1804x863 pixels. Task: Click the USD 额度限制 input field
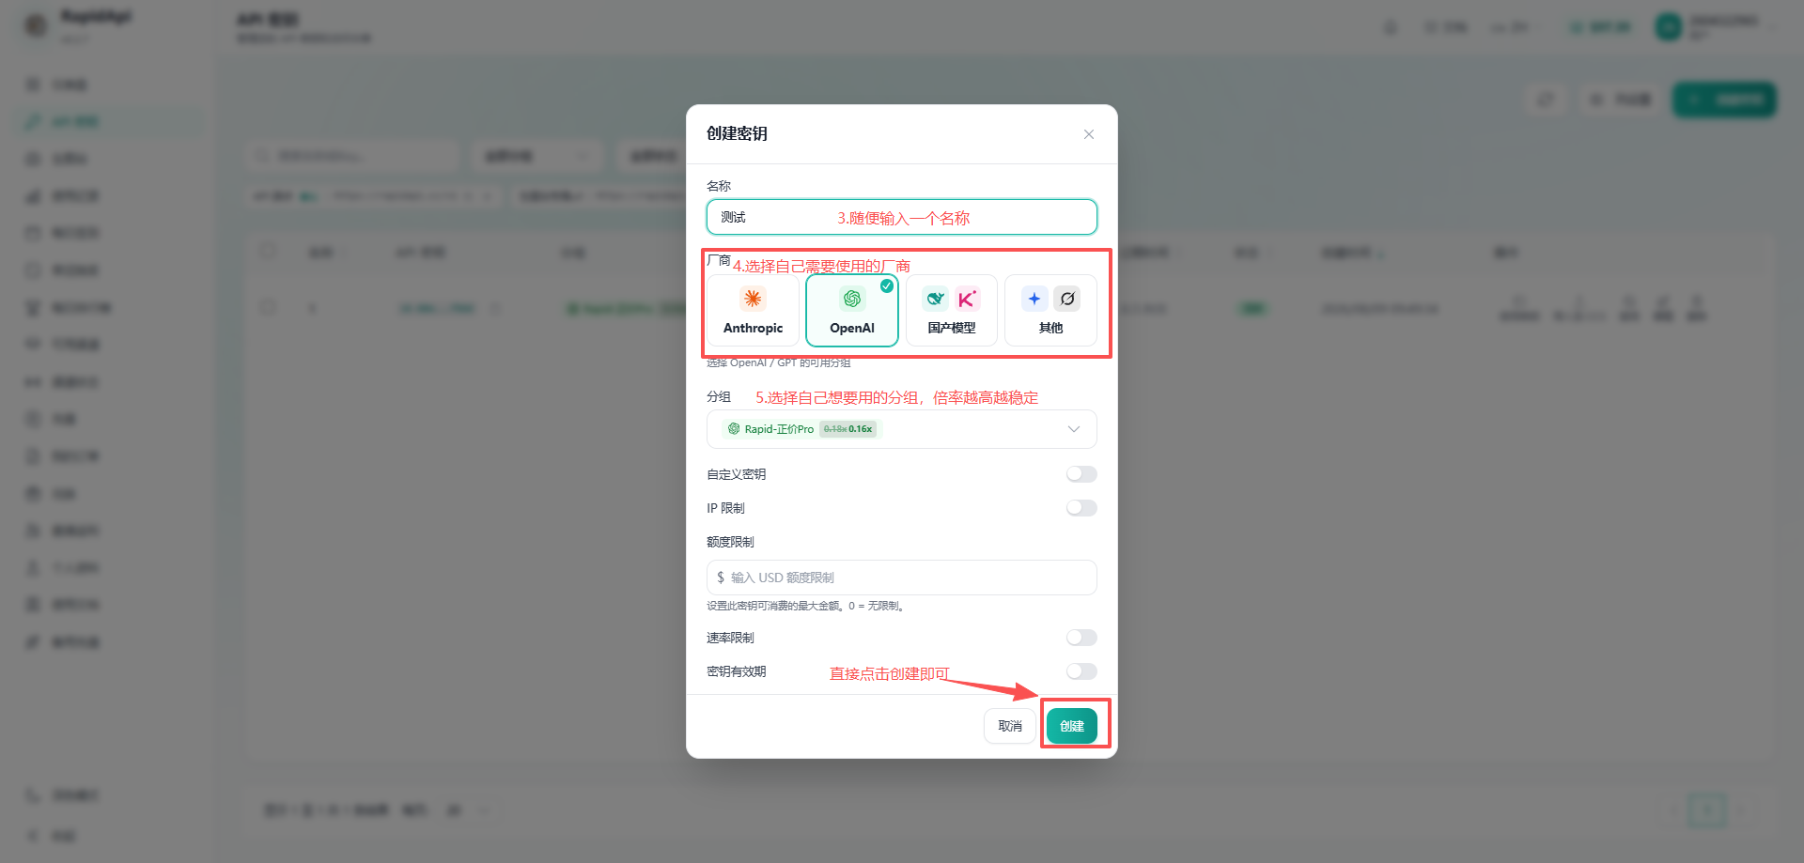pos(902,578)
